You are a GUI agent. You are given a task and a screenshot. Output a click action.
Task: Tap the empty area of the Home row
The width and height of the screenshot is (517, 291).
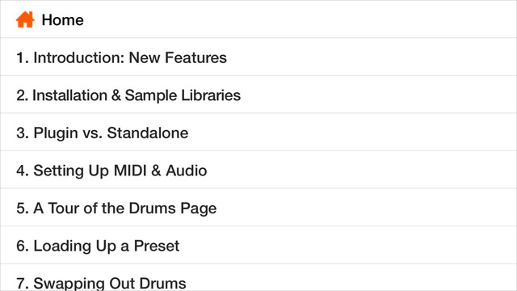[296, 19]
